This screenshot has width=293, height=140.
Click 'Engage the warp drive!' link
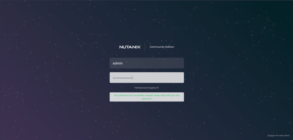pyautogui.click(x=279, y=136)
